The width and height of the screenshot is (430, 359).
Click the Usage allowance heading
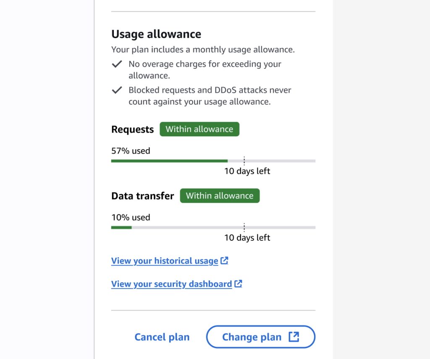[x=156, y=34]
